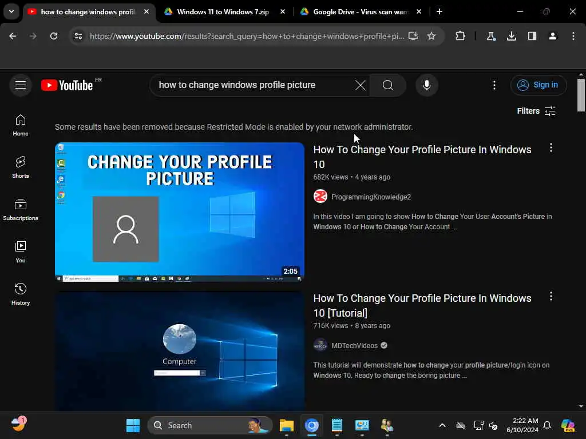
Task: Open the Notepad icon in the taskbar
Action: [x=336, y=425]
